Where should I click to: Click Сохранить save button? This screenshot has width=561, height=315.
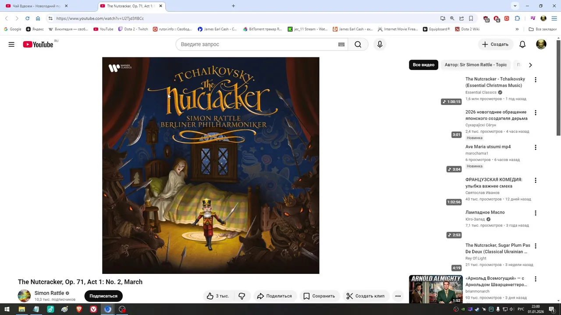[319, 296]
